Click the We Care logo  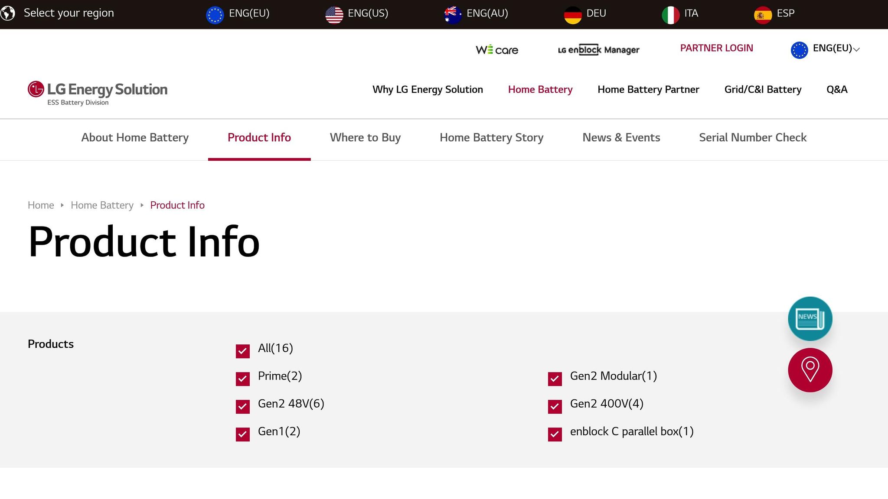pos(497,50)
